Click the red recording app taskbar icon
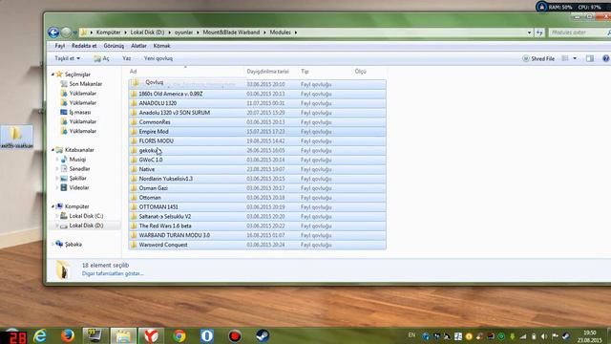The height and width of the screenshot is (344, 611). 235,335
